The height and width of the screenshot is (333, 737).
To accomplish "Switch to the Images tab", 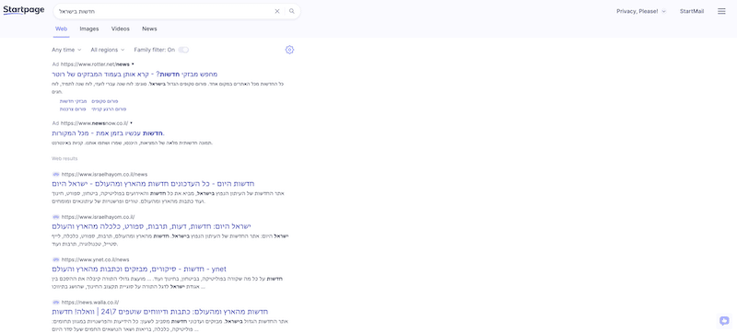I will (x=89, y=29).
